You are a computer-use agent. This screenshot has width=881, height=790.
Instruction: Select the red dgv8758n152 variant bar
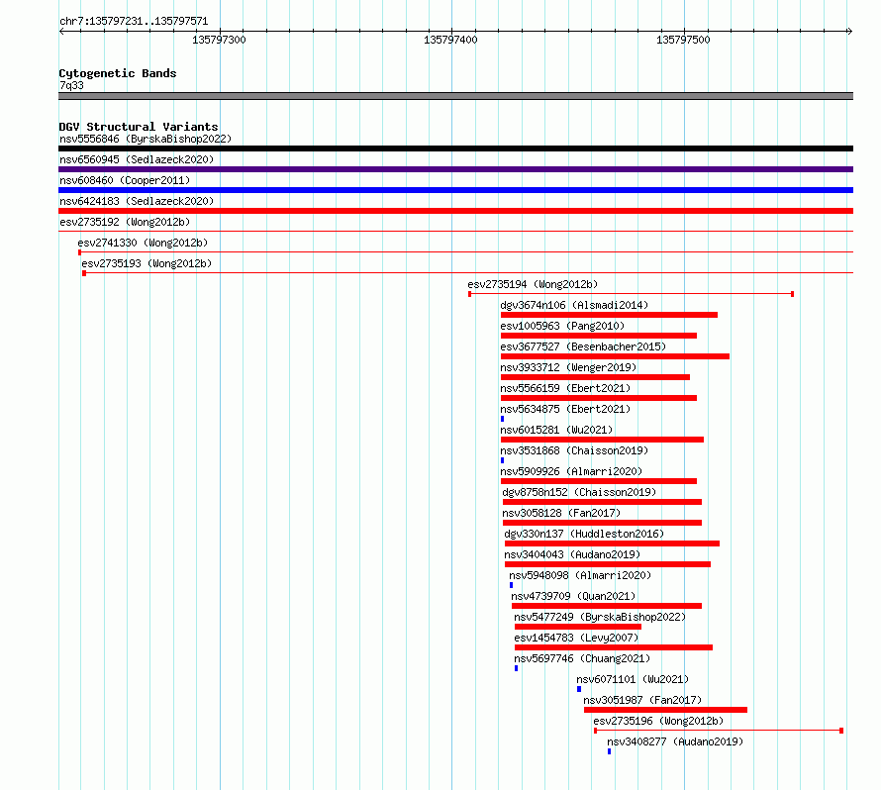(602, 502)
